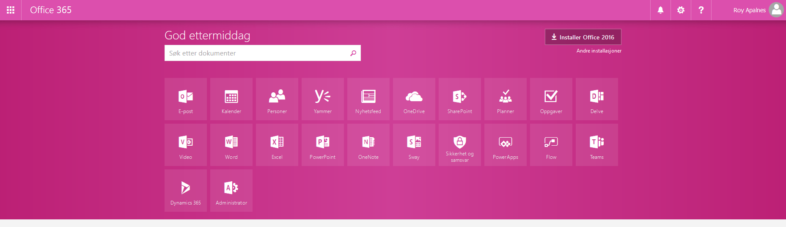The height and width of the screenshot is (227, 786).
Task: Open the Administrator admin tile
Action: click(231, 191)
